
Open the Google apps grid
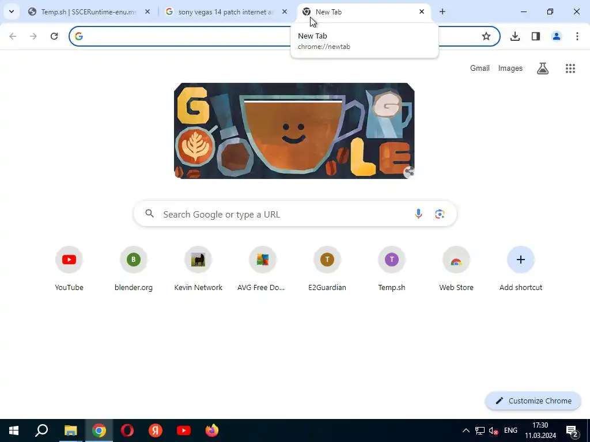tap(570, 68)
